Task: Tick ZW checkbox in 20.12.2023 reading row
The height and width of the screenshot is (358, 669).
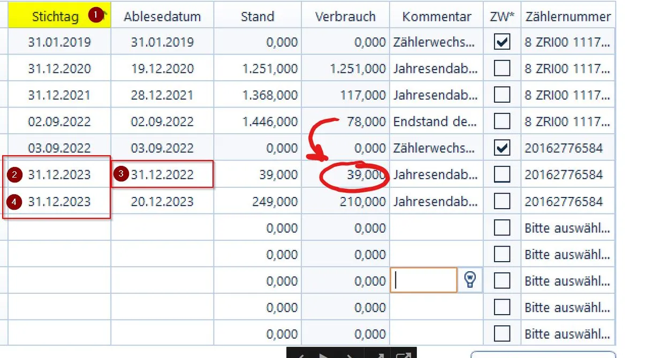Action: coord(502,201)
